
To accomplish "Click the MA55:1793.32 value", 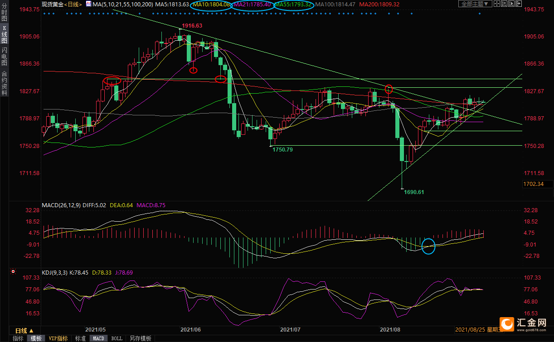I will click(x=293, y=5).
